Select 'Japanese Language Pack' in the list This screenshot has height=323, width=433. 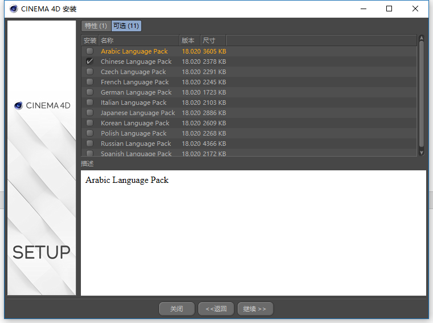138,113
